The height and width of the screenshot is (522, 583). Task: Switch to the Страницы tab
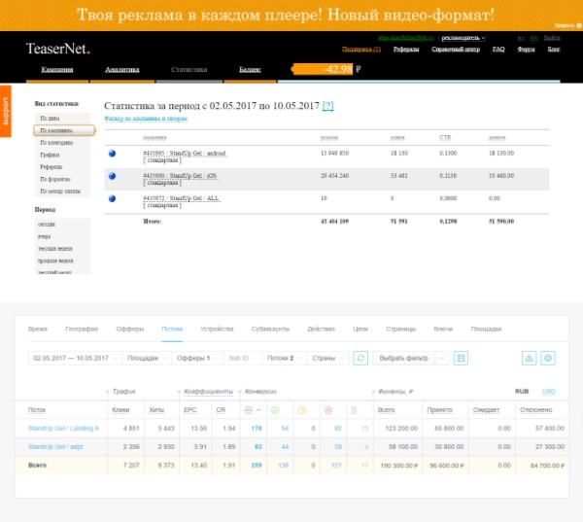[x=400, y=329]
